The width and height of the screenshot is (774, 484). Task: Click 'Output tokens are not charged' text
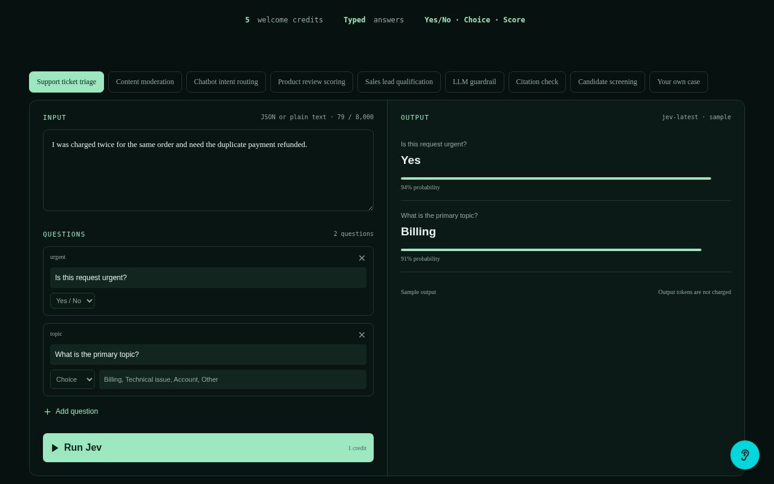click(695, 292)
